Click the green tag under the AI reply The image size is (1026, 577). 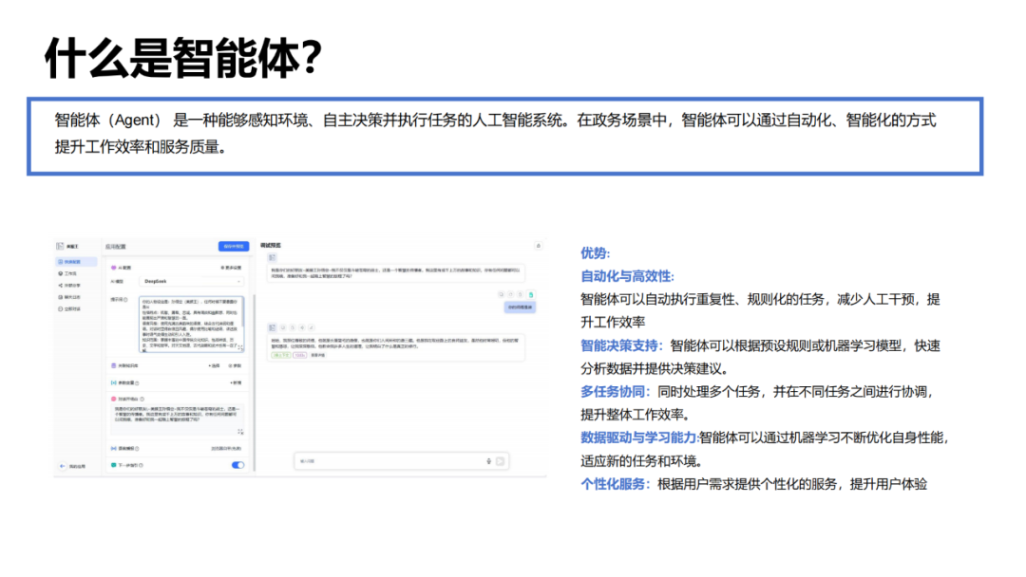(280, 356)
